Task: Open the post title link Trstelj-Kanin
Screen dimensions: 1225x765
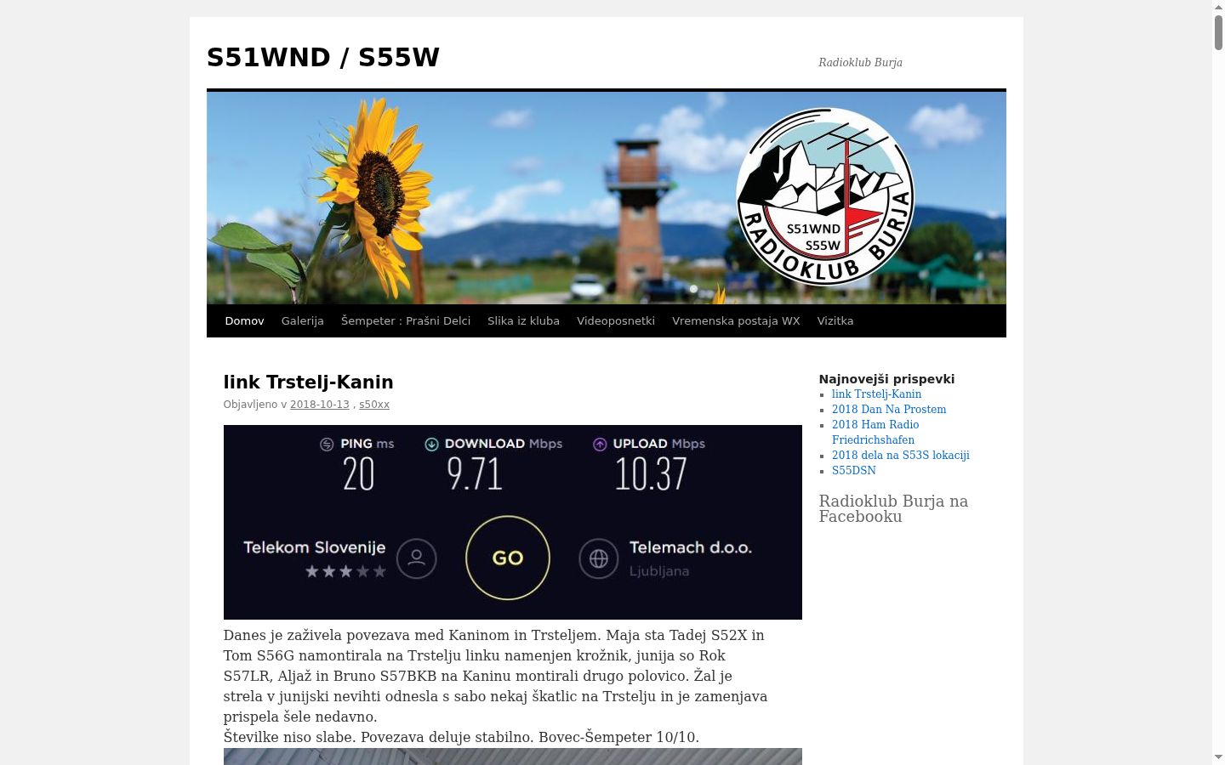Action: click(x=308, y=382)
